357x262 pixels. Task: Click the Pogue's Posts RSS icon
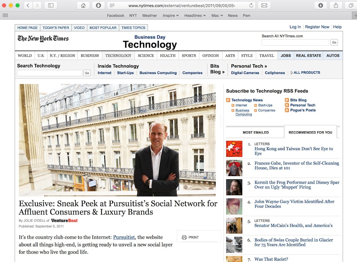(x=287, y=110)
